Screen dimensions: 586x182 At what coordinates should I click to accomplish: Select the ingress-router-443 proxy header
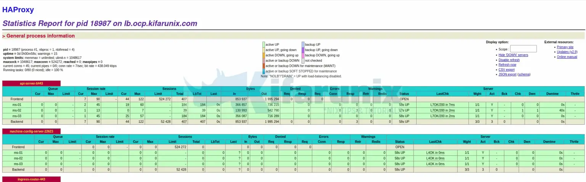click(x=31, y=179)
